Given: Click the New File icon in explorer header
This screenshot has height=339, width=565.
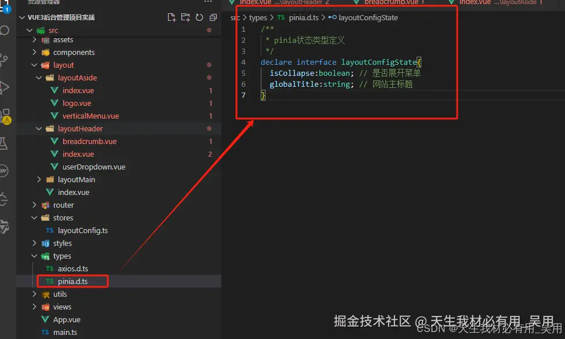Looking at the screenshot, I should (172, 17).
